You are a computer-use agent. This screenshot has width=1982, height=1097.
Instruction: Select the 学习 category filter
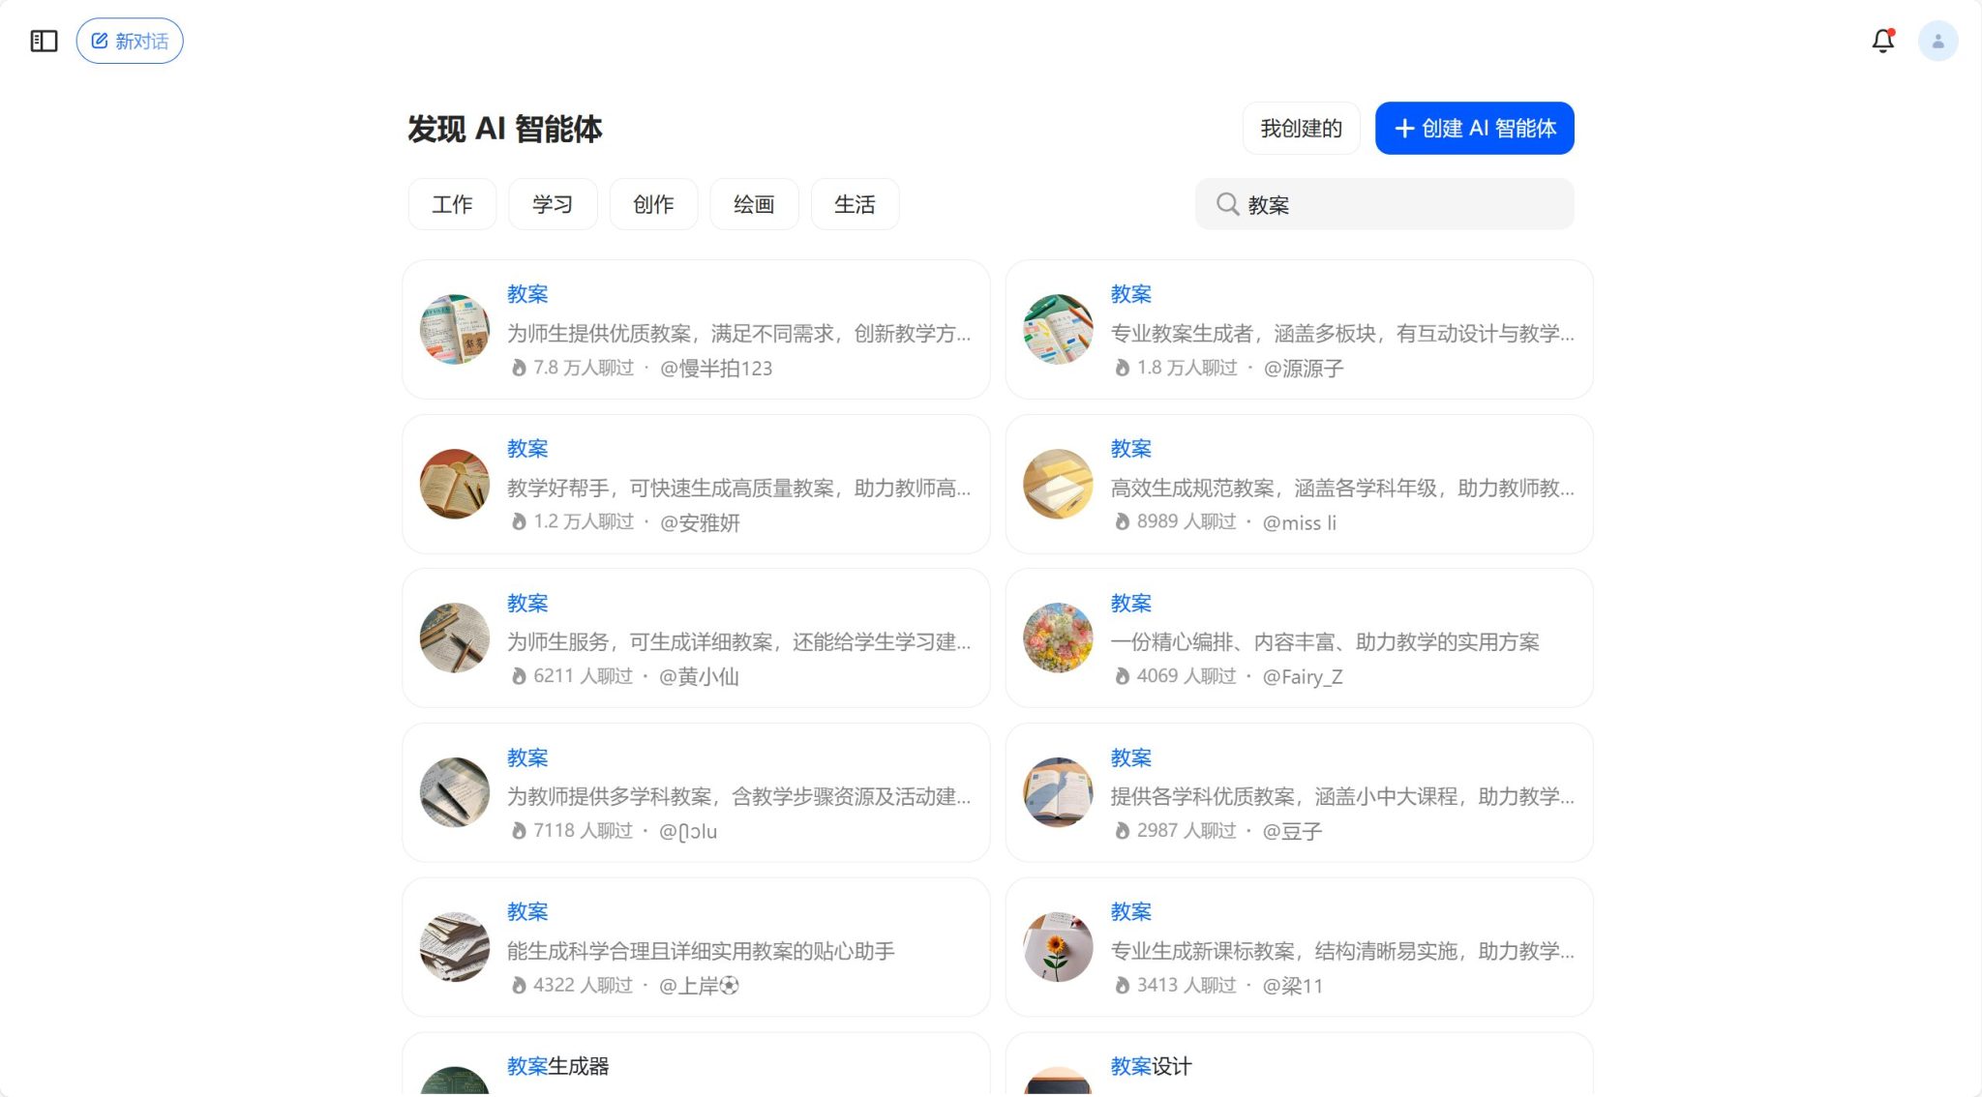click(552, 204)
